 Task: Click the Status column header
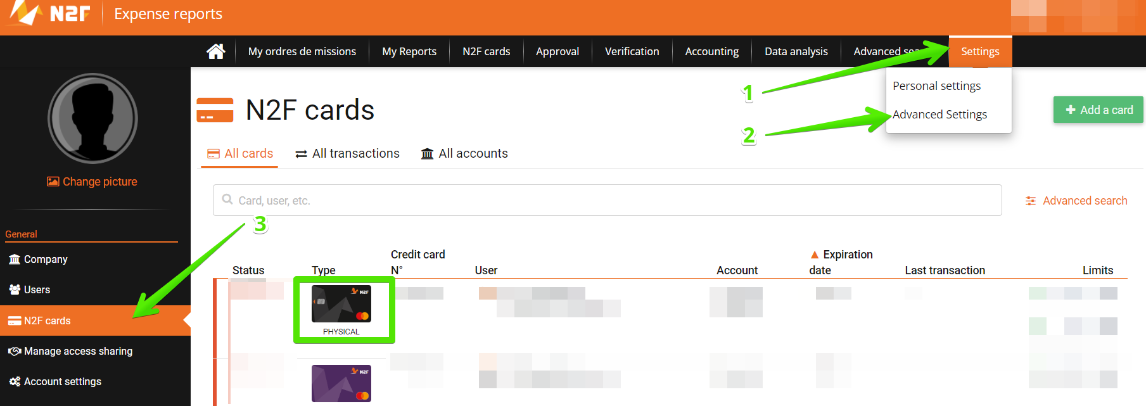coord(248,270)
